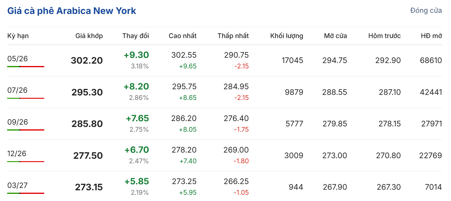This screenshot has width=451, height=201.
Task: Click the price range bar under 05/26
Action: (x=26, y=67)
